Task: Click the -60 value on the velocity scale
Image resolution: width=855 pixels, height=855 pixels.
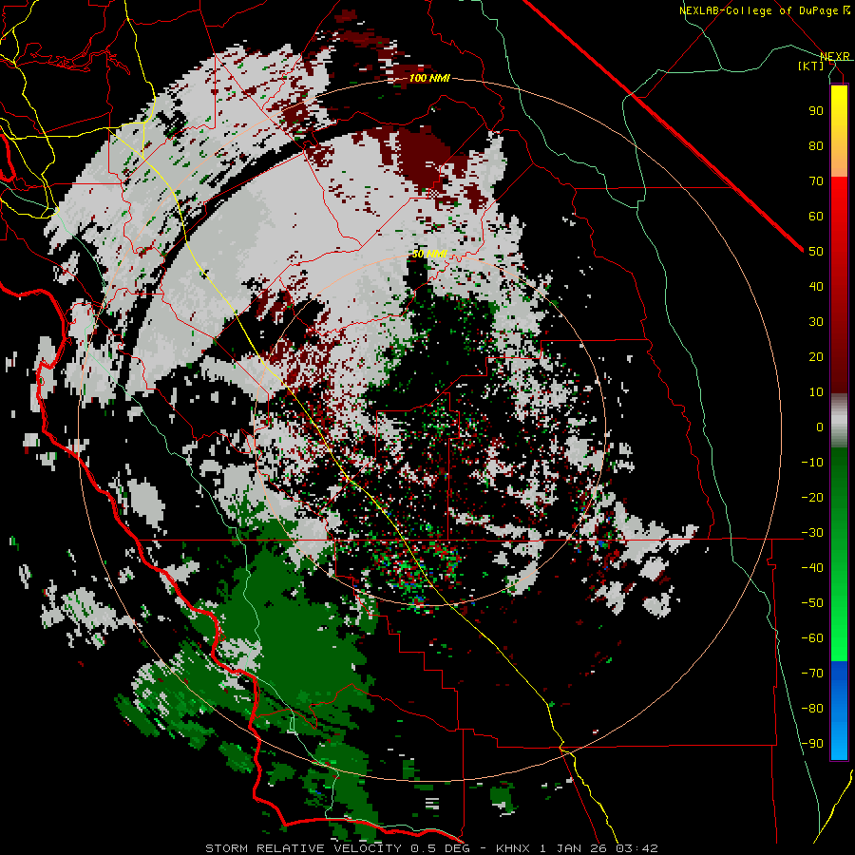Action: tap(812, 638)
